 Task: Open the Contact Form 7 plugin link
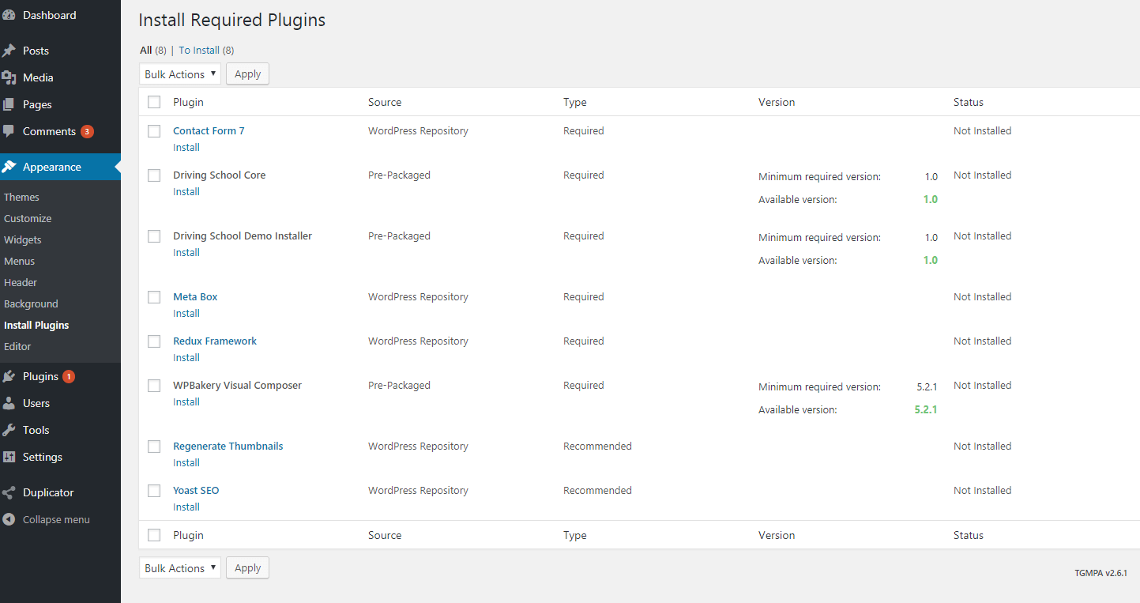point(209,131)
